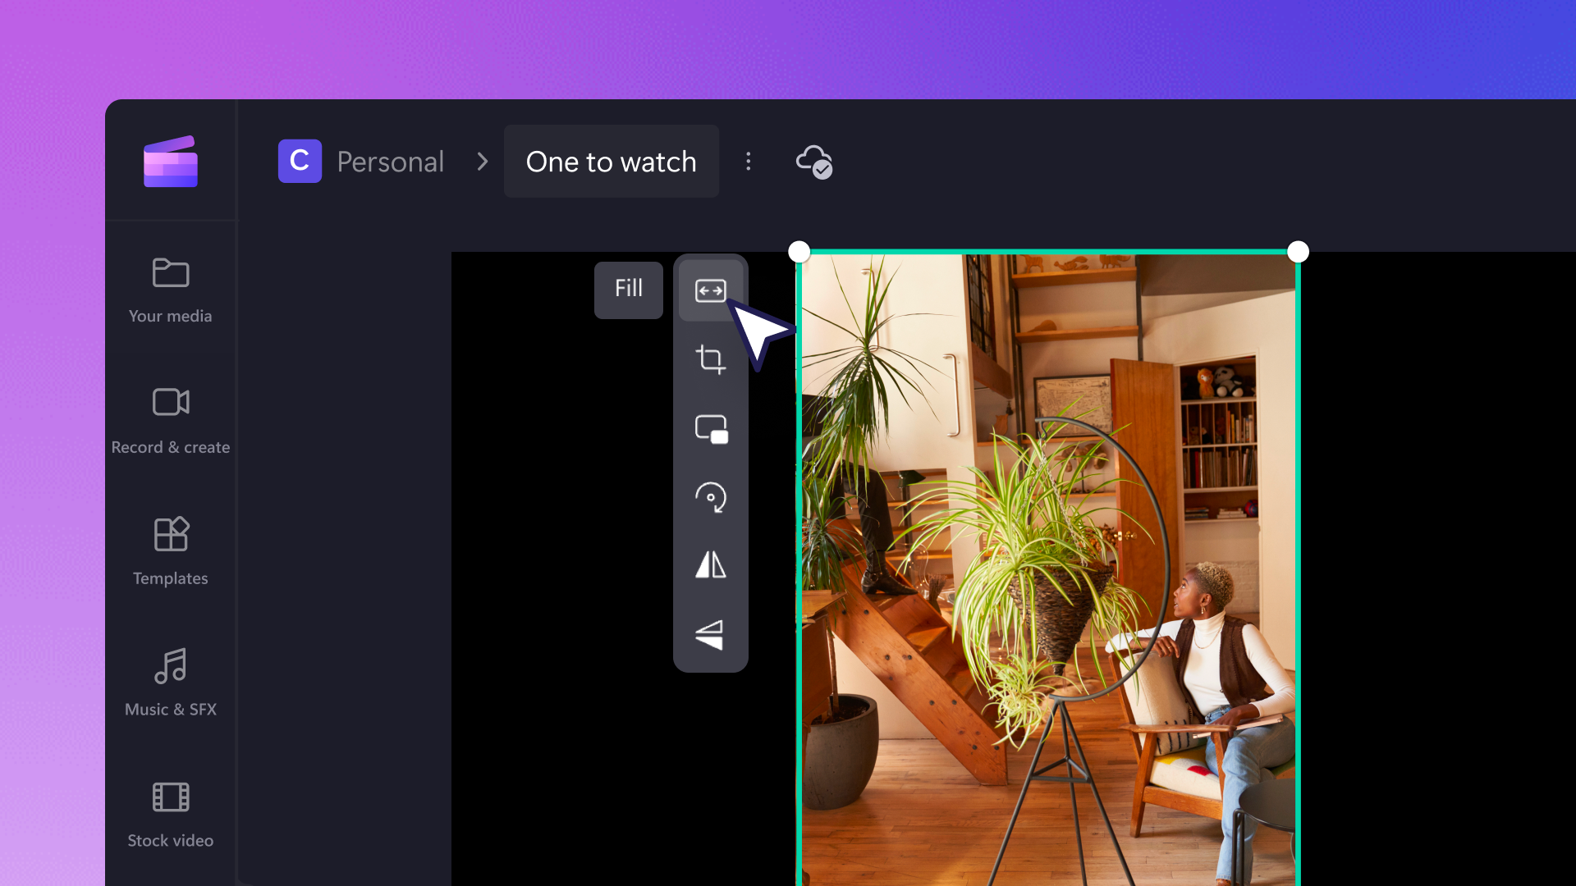
Task: Click the Flip horizontal icon
Action: (711, 565)
